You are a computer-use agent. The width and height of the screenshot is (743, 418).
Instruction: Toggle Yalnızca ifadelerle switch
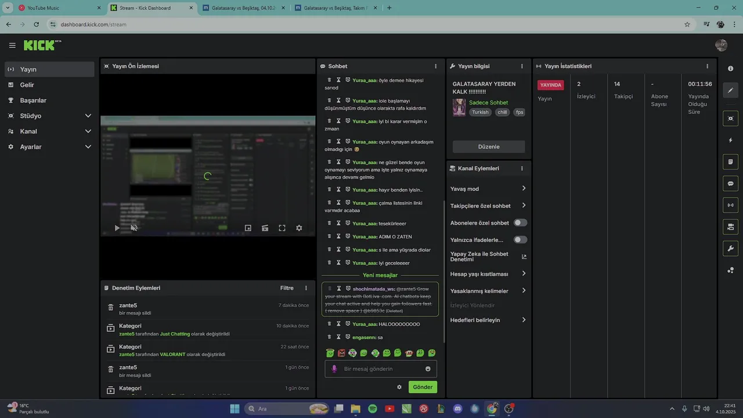click(521, 240)
